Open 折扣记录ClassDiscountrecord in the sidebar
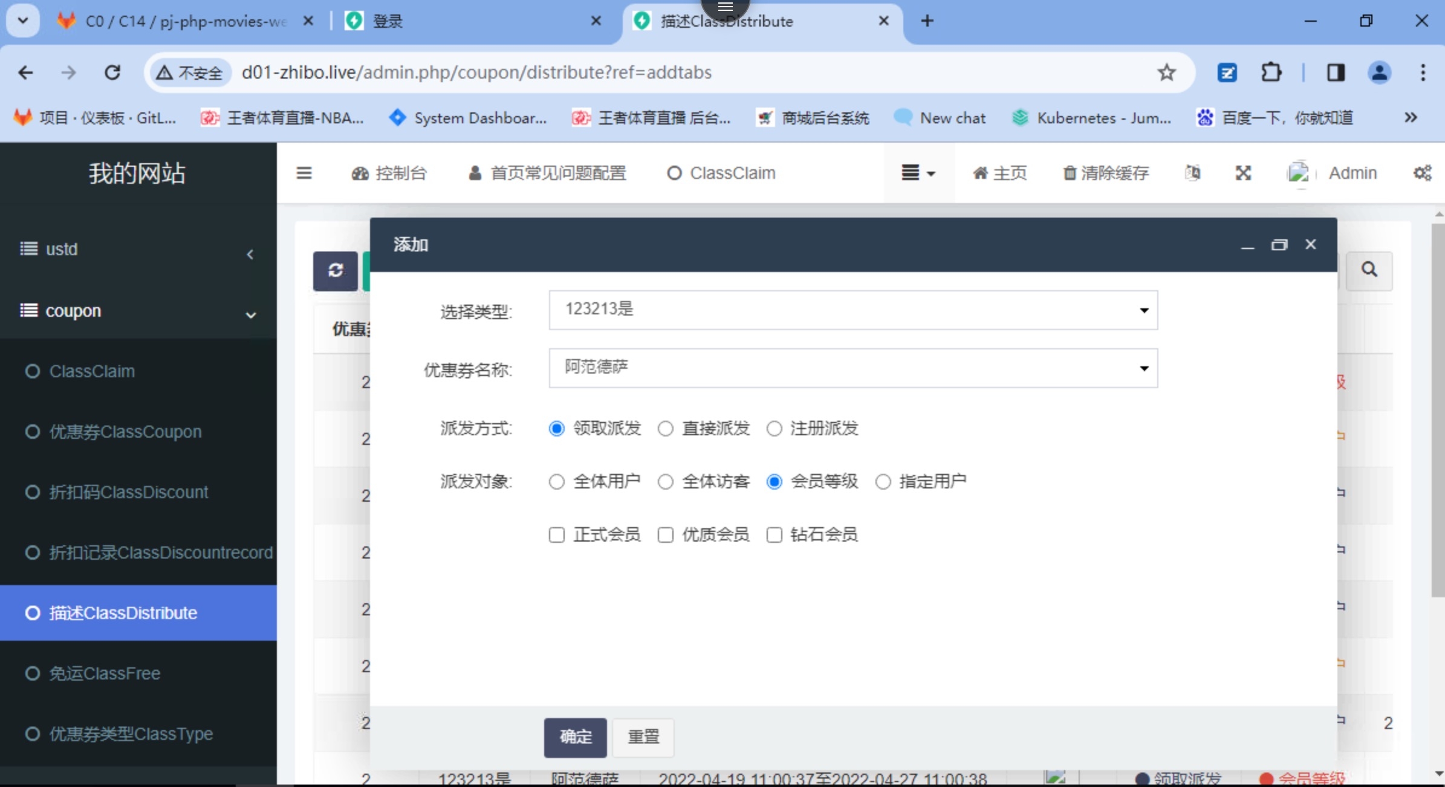 coord(138,552)
